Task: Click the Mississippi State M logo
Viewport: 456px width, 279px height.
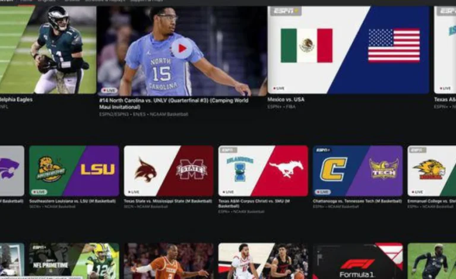Action: click(191, 169)
